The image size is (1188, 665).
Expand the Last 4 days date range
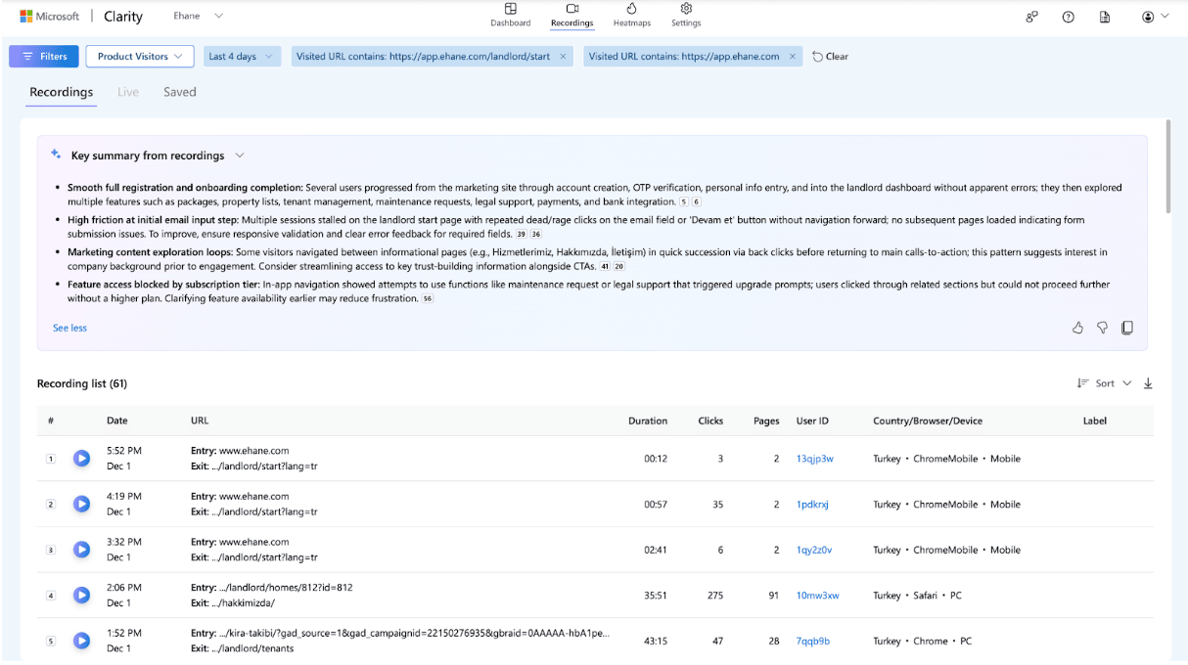coord(240,57)
